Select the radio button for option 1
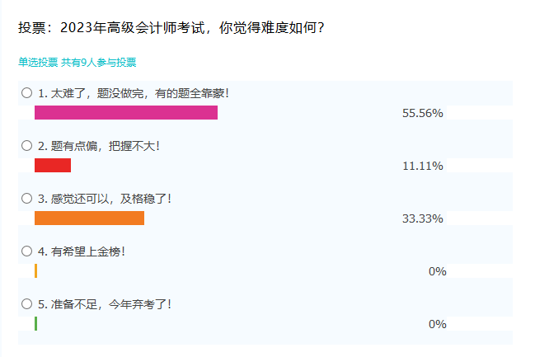 point(26,93)
